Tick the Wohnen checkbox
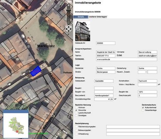 76,108
